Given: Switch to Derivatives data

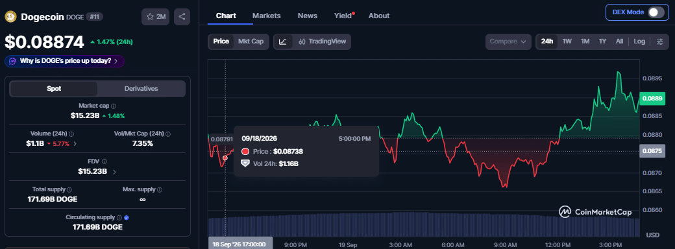Looking at the screenshot, I should click(x=141, y=89).
